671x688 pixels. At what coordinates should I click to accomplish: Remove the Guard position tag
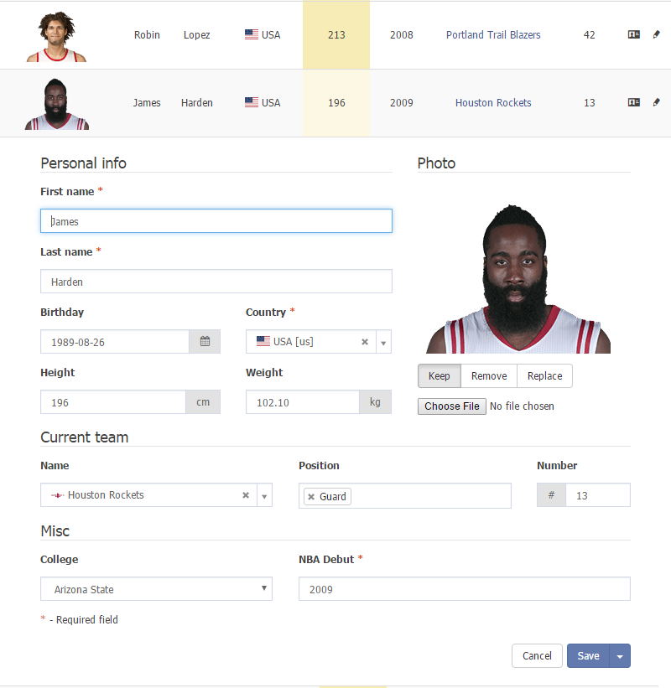[311, 497]
